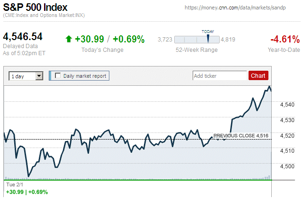Click the S&P 500 Index title

[x=36, y=8]
